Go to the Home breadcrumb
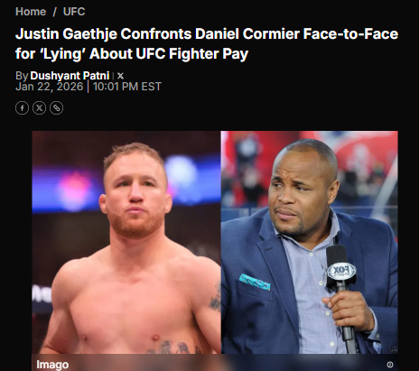 (31, 12)
